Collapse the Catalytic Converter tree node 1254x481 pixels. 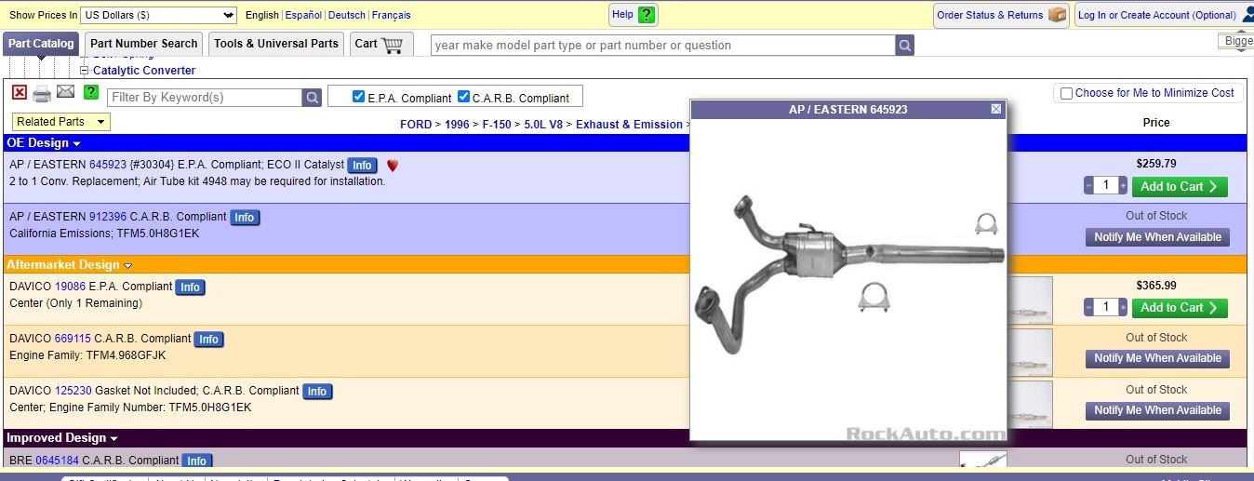pyautogui.click(x=84, y=71)
